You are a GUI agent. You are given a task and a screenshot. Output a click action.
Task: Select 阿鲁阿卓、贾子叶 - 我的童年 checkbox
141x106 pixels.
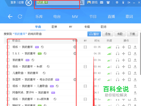[x=8, y=93]
